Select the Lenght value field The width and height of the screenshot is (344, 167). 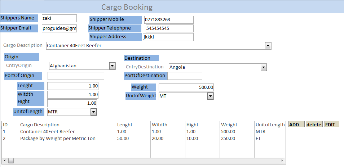coord(72,86)
